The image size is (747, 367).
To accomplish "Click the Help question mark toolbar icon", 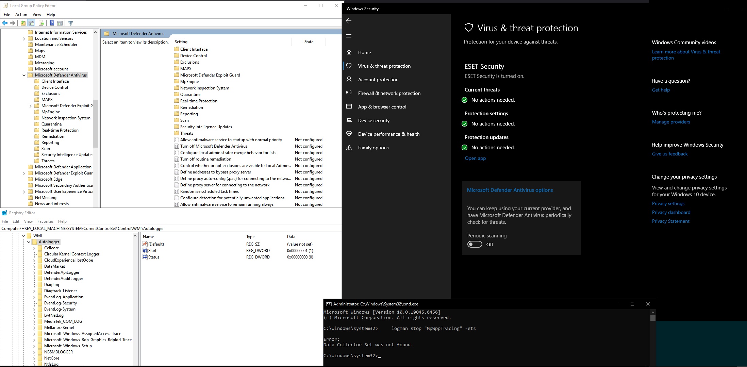I will [x=52, y=23].
